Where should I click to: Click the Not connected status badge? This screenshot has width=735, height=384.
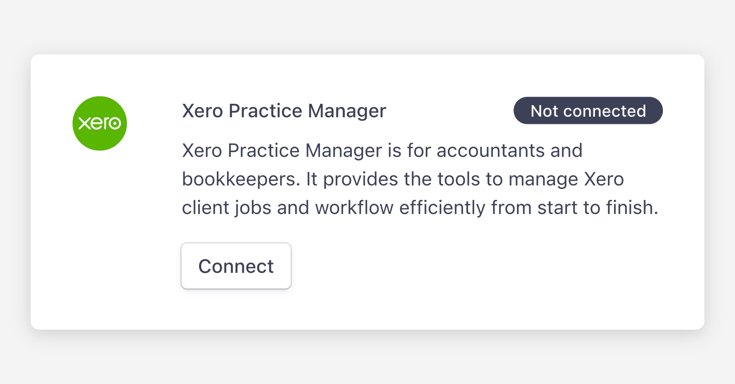588,111
